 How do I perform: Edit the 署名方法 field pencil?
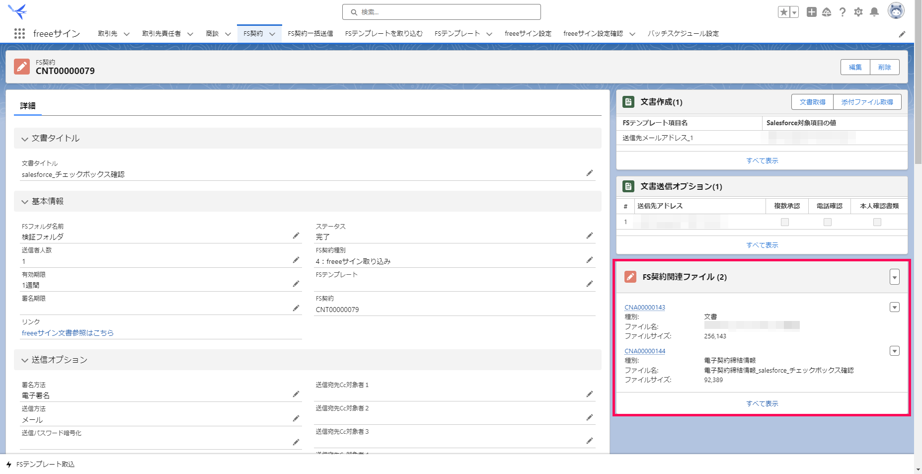click(296, 394)
